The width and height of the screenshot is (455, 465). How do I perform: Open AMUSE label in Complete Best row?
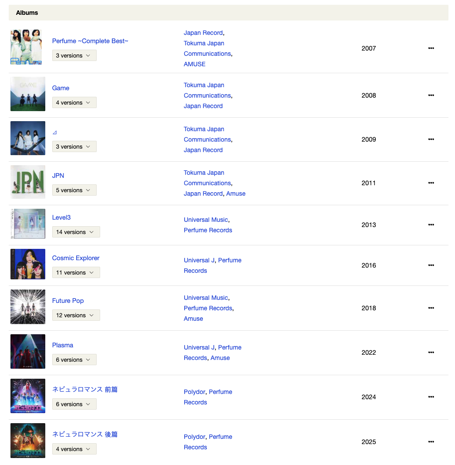pyautogui.click(x=194, y=64)
